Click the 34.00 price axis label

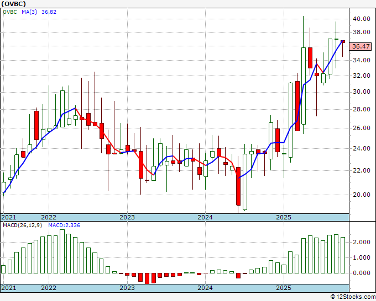coord(362,60)
